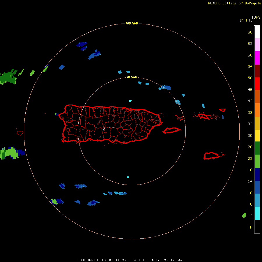Click the dark green legend swatch
This screenshot has width=262, height=262.
click(x=257, y=148)
